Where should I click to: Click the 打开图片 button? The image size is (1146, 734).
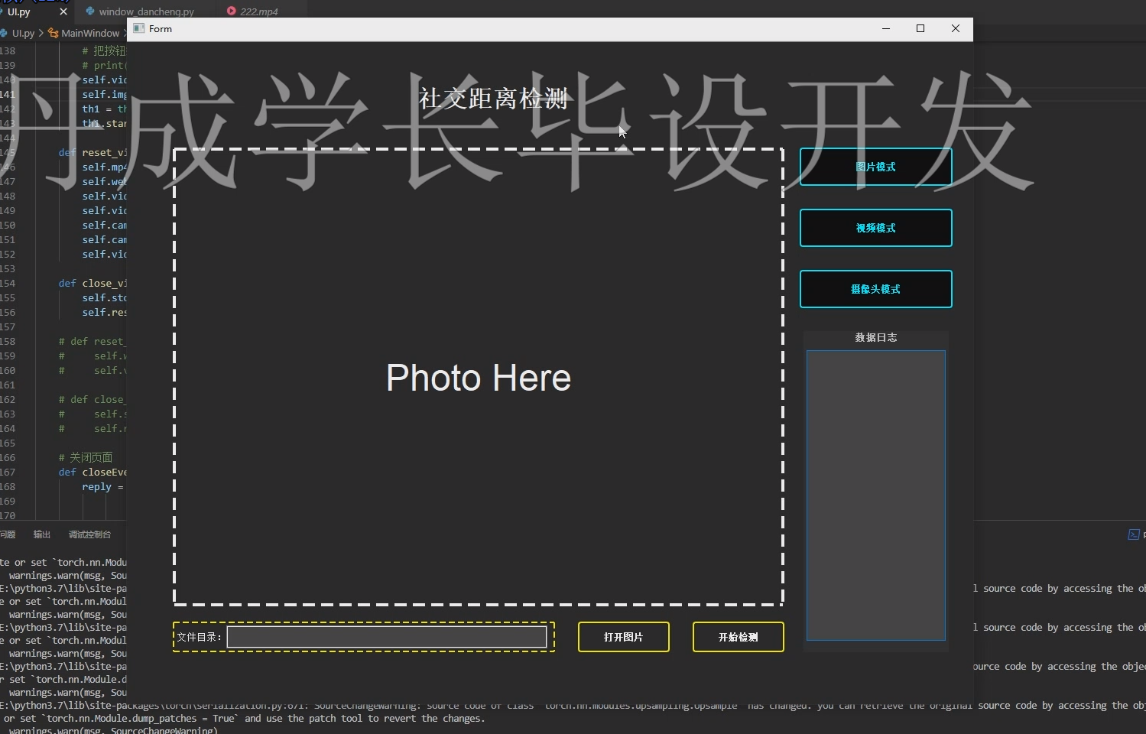pyautogui.click(x=623, y=637)
